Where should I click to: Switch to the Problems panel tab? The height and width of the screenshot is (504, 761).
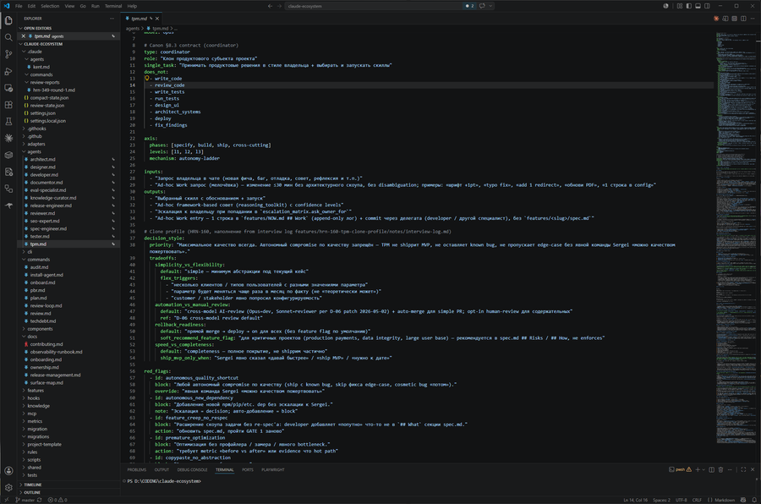click(x=136, y=469)
